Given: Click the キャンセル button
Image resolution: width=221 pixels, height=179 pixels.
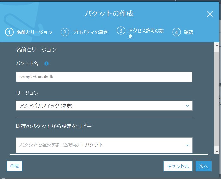Looking at the screenshot, I should 178,166.
